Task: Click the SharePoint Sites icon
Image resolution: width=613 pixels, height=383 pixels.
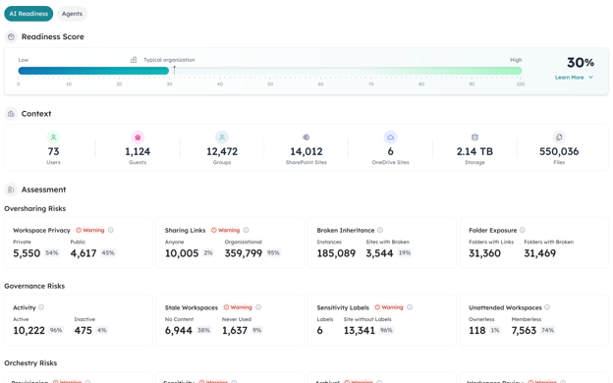Action: 306,137
